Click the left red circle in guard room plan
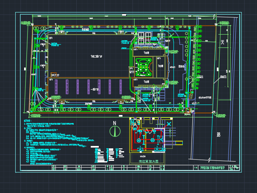 139,141
